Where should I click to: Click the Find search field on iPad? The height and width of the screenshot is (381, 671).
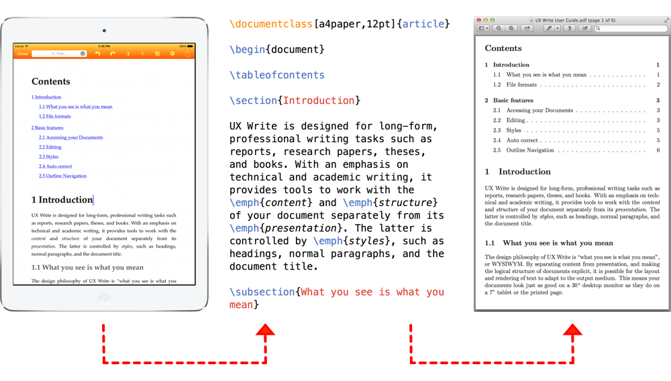pos(59,54)
